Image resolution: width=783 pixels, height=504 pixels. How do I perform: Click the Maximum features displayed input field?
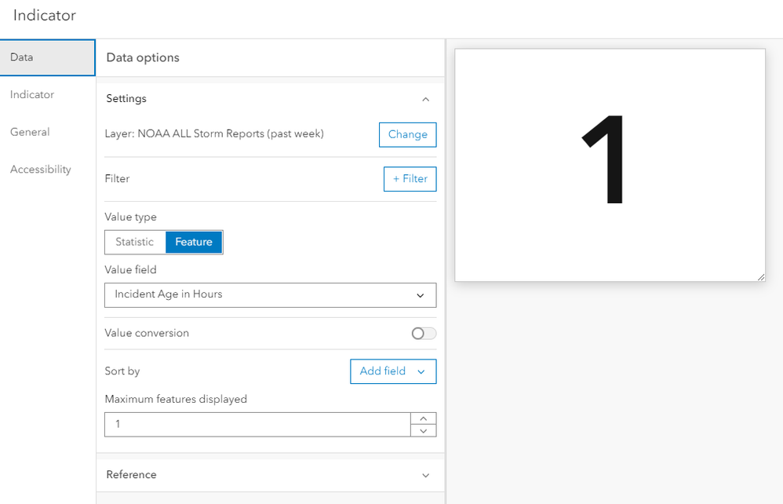coord(257,424)
